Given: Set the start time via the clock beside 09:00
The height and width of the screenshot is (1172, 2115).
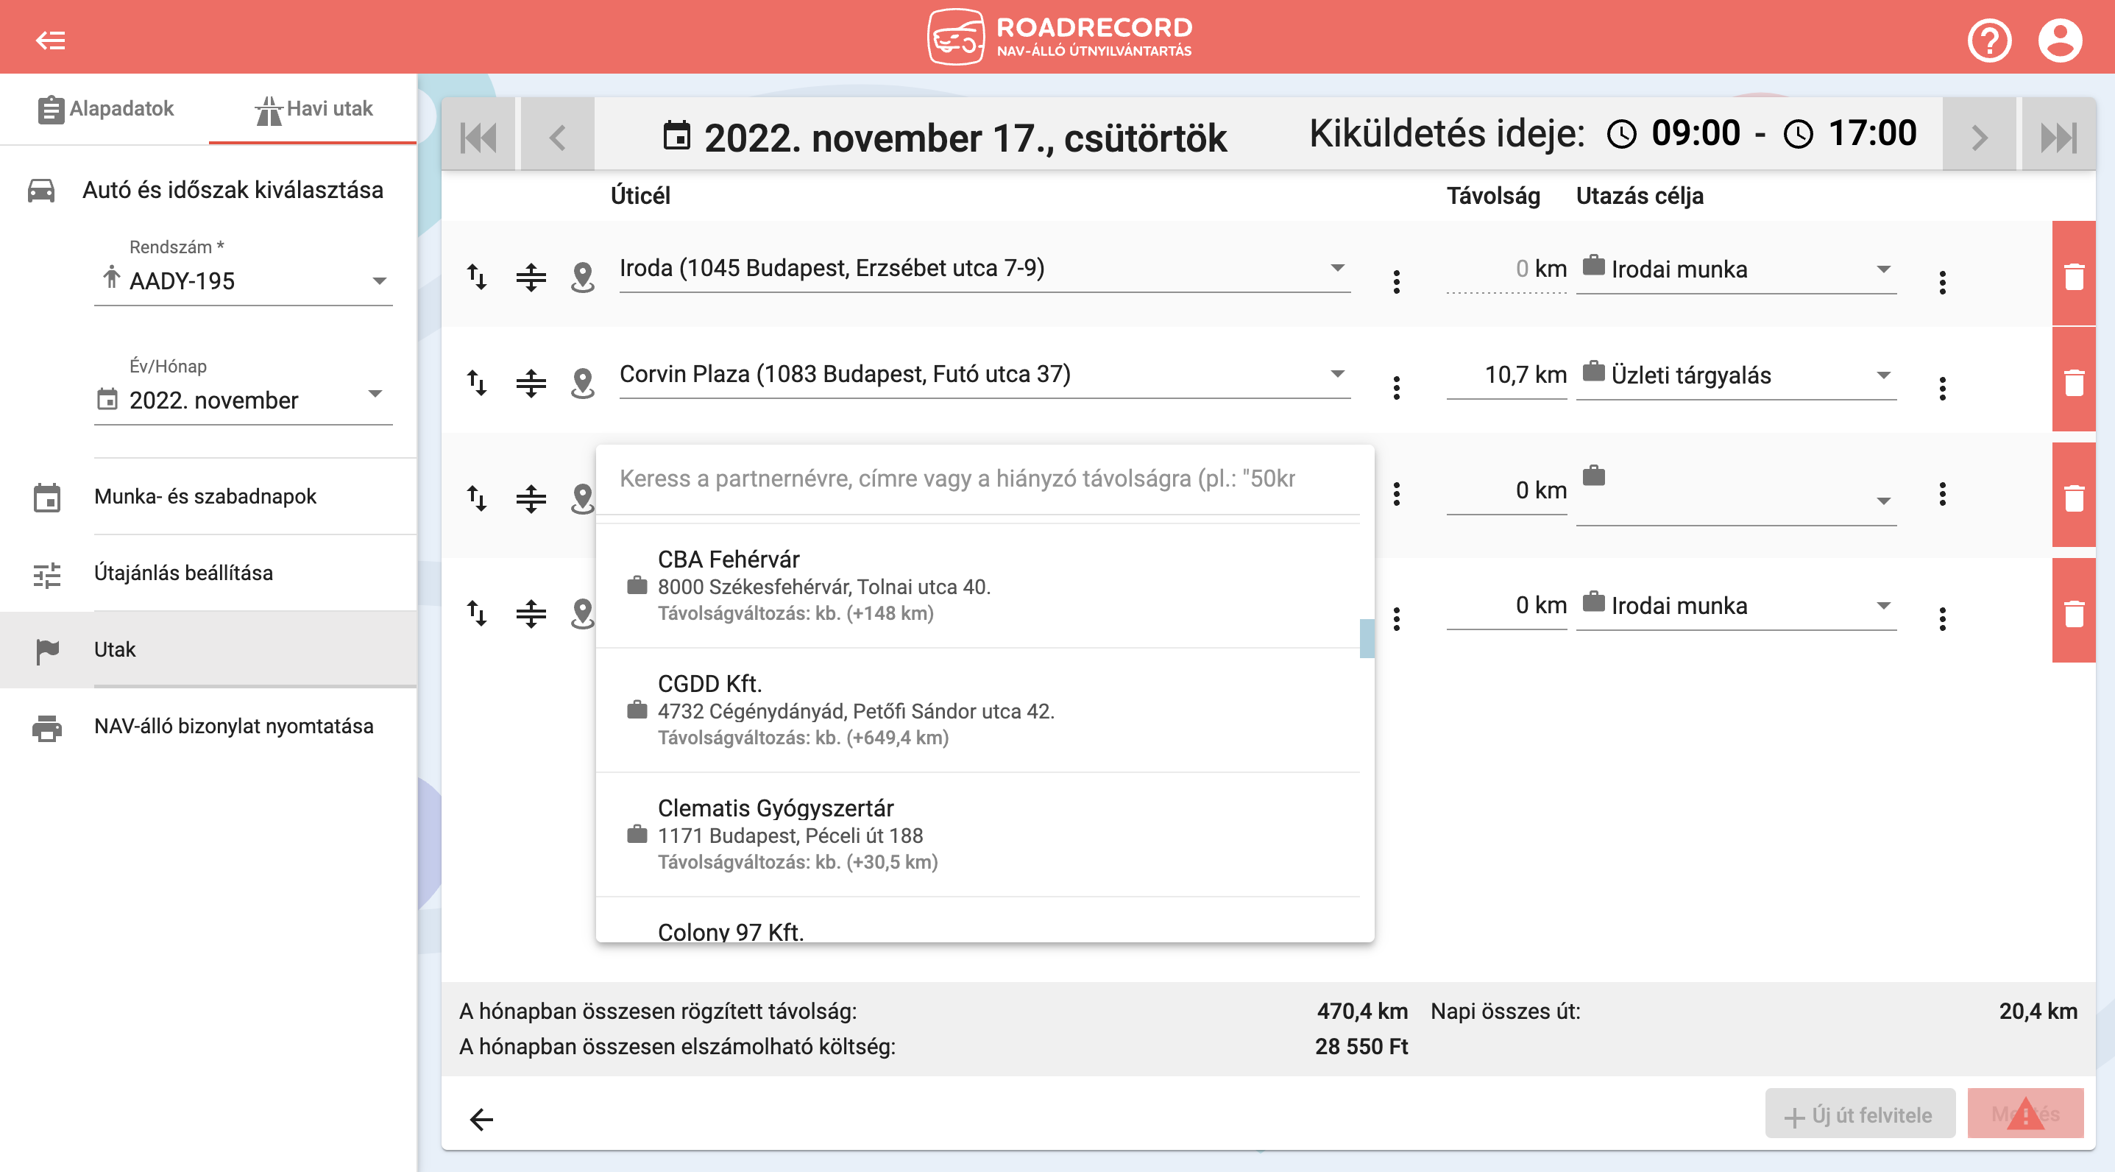Looking at the screenshot, I should [1621, 134].
